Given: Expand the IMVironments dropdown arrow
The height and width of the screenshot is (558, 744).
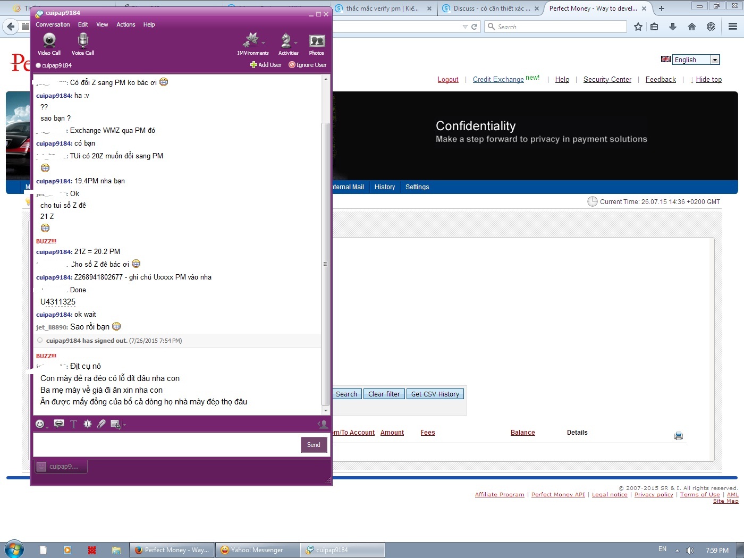Looking at the screenshot, I should point(263,44).
